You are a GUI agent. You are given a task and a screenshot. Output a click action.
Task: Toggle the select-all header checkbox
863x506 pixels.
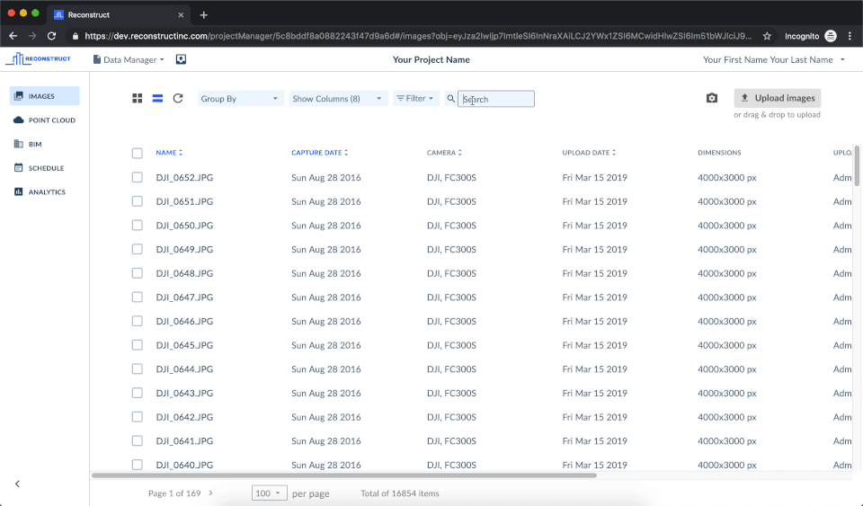point(138,153)
